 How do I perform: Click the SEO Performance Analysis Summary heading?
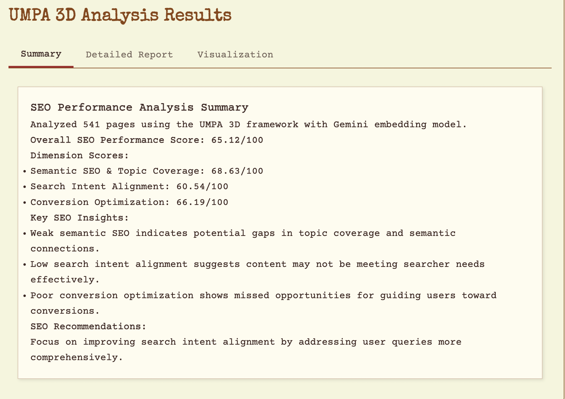139,107
